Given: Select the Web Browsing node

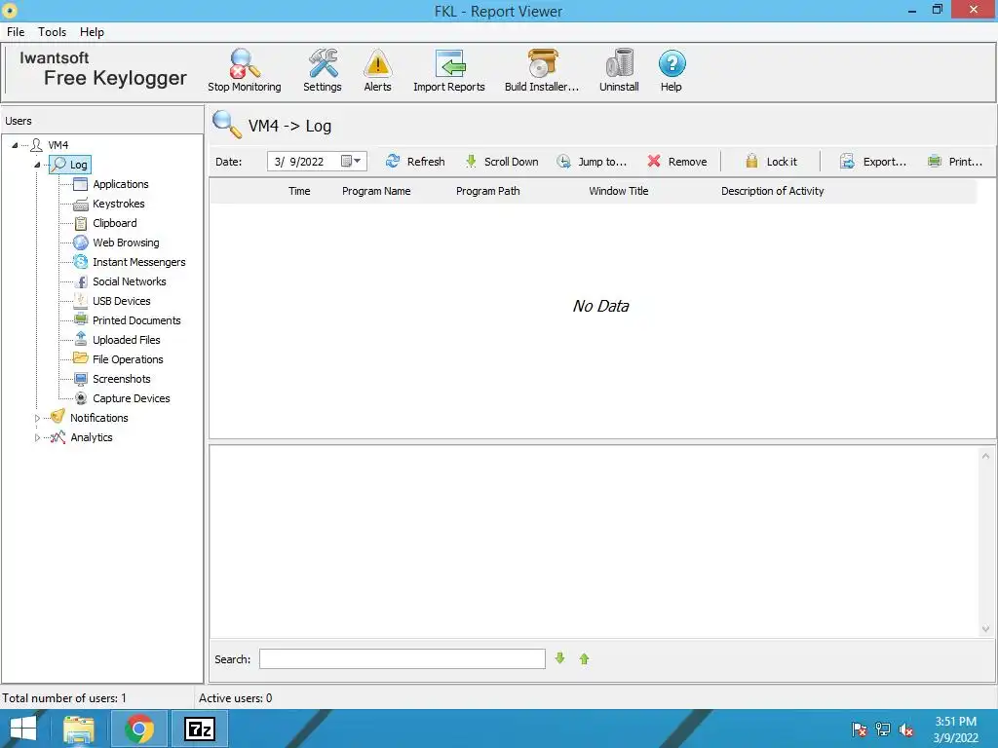Looking at the screenshot, I should coord(126,243).
